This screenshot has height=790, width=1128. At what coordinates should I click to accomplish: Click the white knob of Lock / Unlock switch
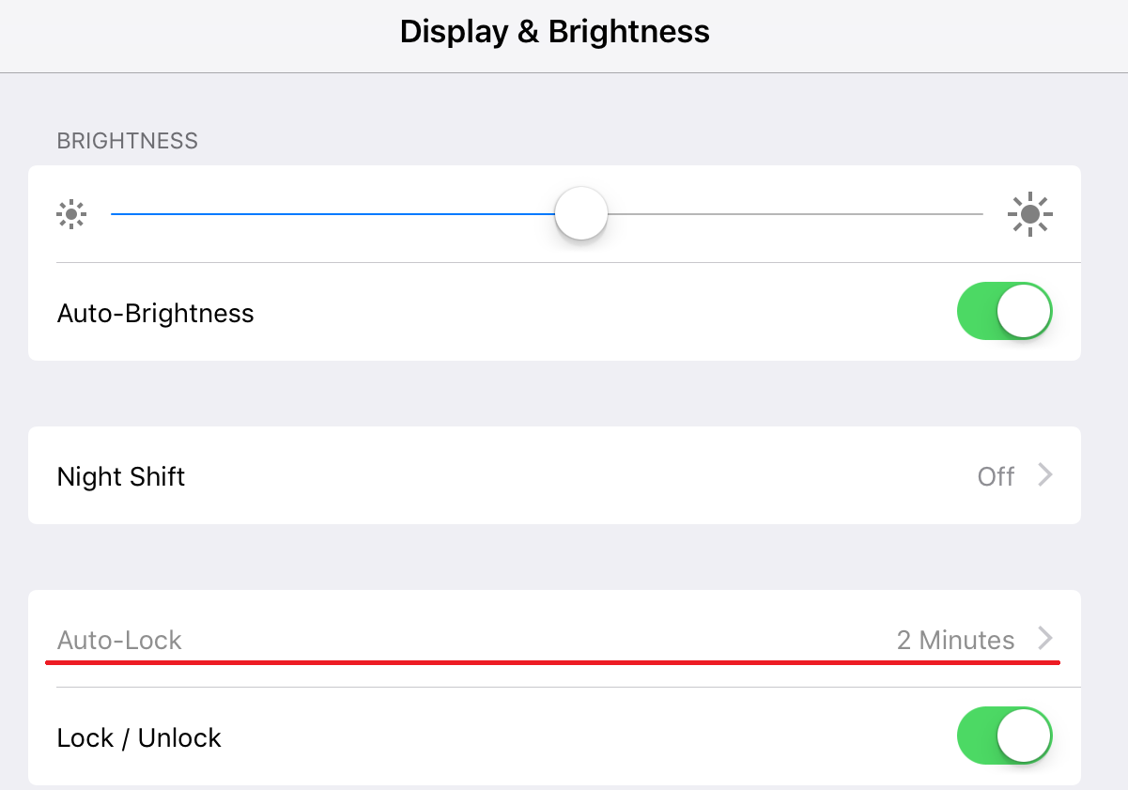pos(1023,736)
